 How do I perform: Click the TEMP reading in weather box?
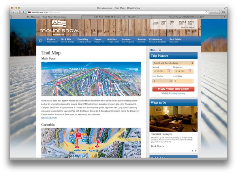tap(163, 23)
